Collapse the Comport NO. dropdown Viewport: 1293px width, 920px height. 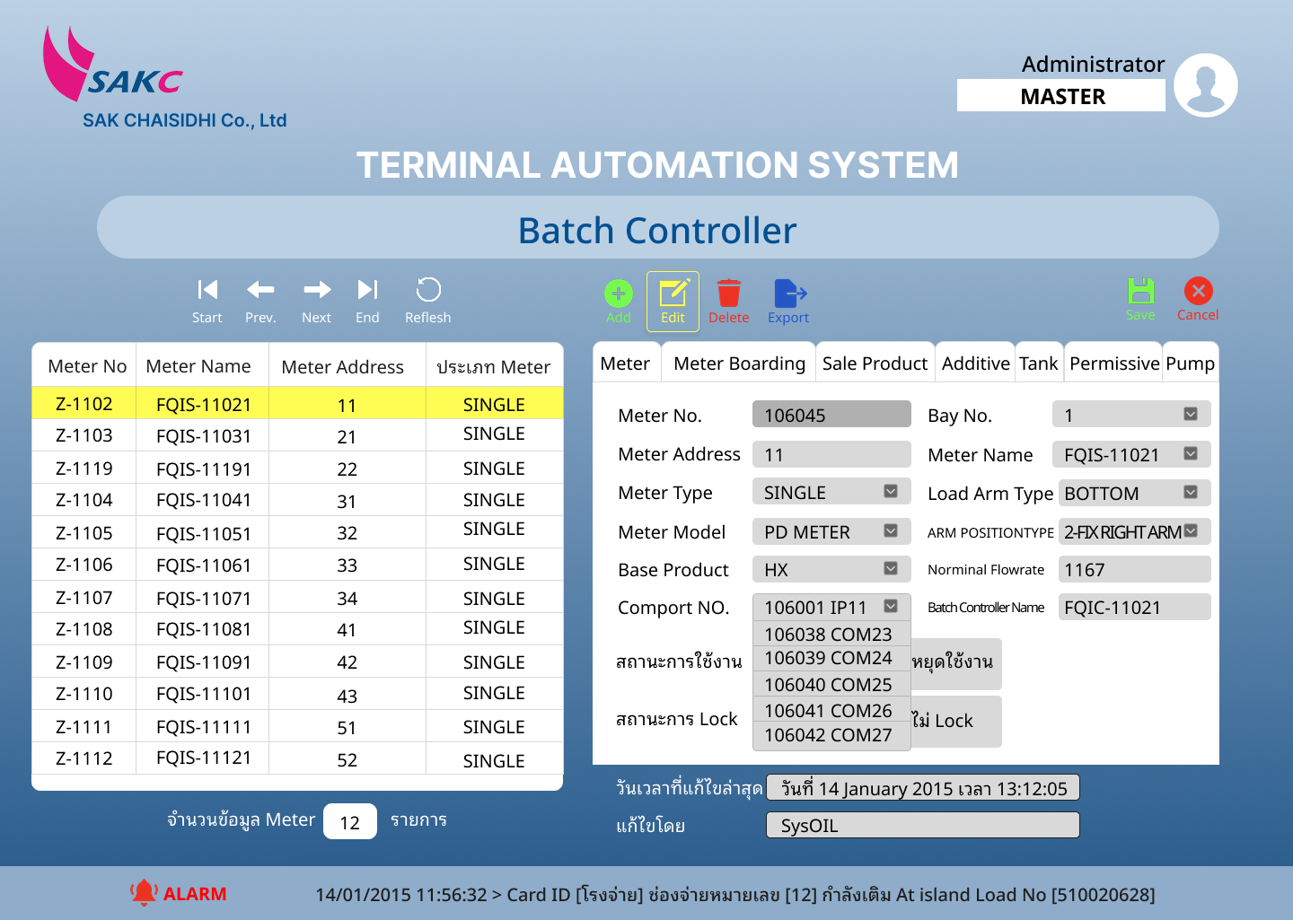(x=891, y=606)
